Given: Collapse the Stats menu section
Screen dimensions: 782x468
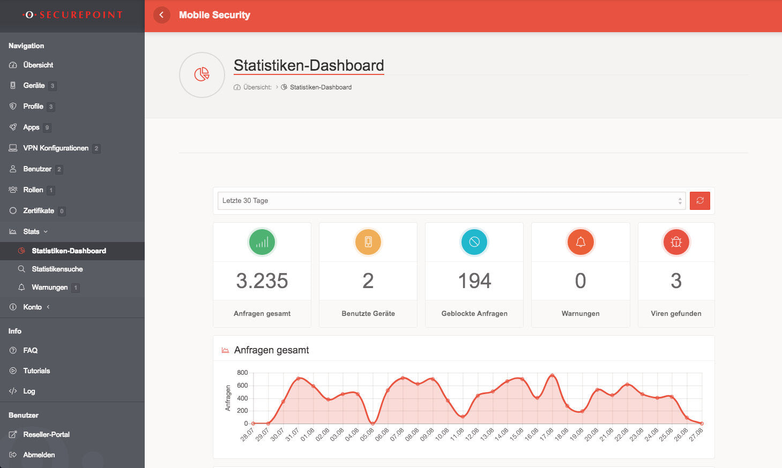Looking at the screenshot, I should 31,232.
